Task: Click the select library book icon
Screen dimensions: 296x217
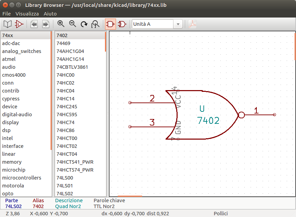Action: 7,24
